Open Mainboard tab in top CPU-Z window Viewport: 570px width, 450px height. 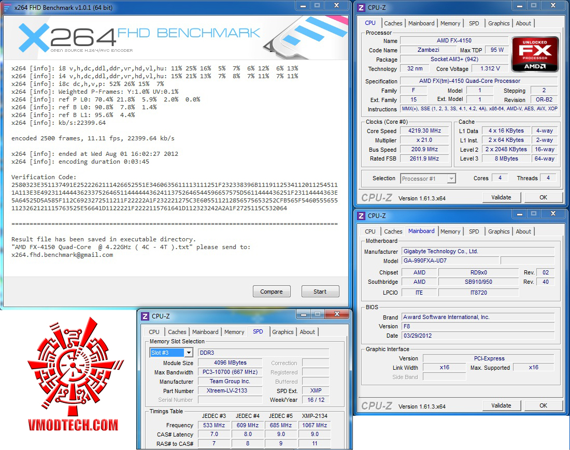coord(421,23)
